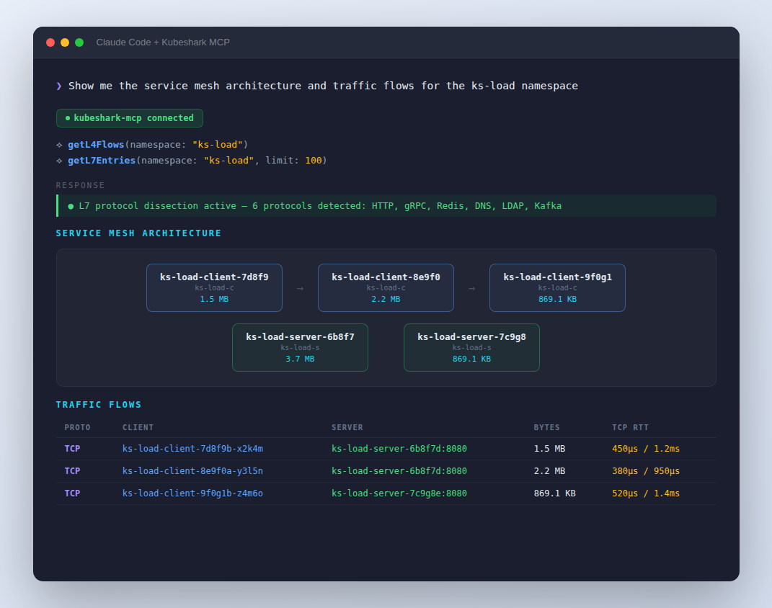Viewport: 772px width, 608px height.
Task: Click the 3.7 MB value on ks-load-server-6b8f7 node
Action: [300, 358]
